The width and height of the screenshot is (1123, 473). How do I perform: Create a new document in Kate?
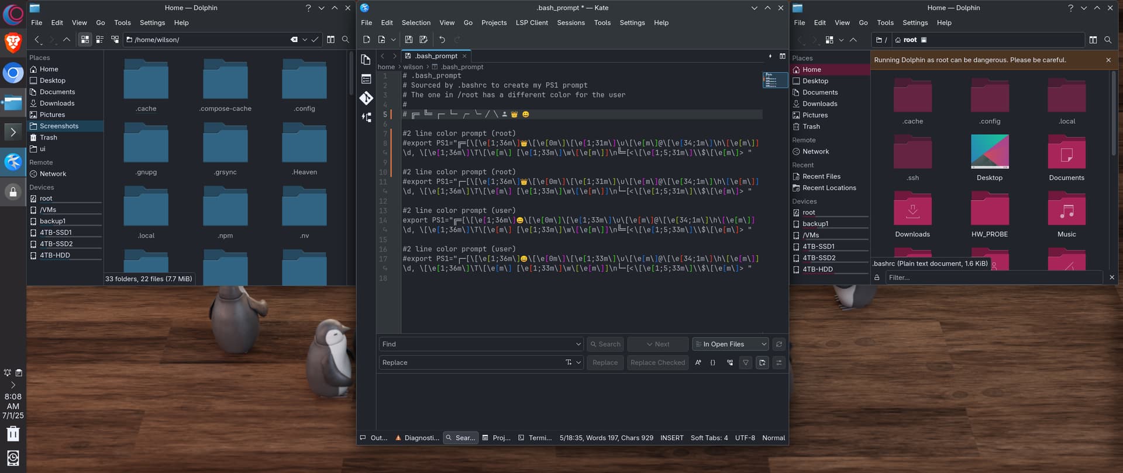click(366, 40)
